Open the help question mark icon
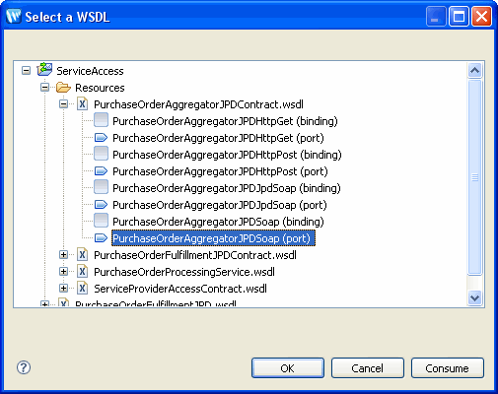The width and height of the screenshot is (498, 394). click(24, 367)
